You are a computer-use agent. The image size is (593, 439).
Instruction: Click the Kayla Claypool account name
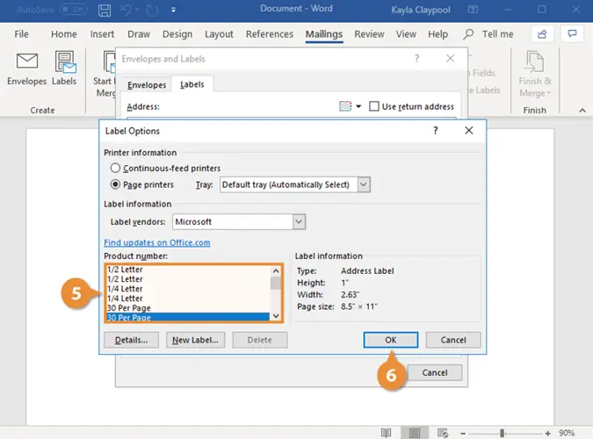421,10
